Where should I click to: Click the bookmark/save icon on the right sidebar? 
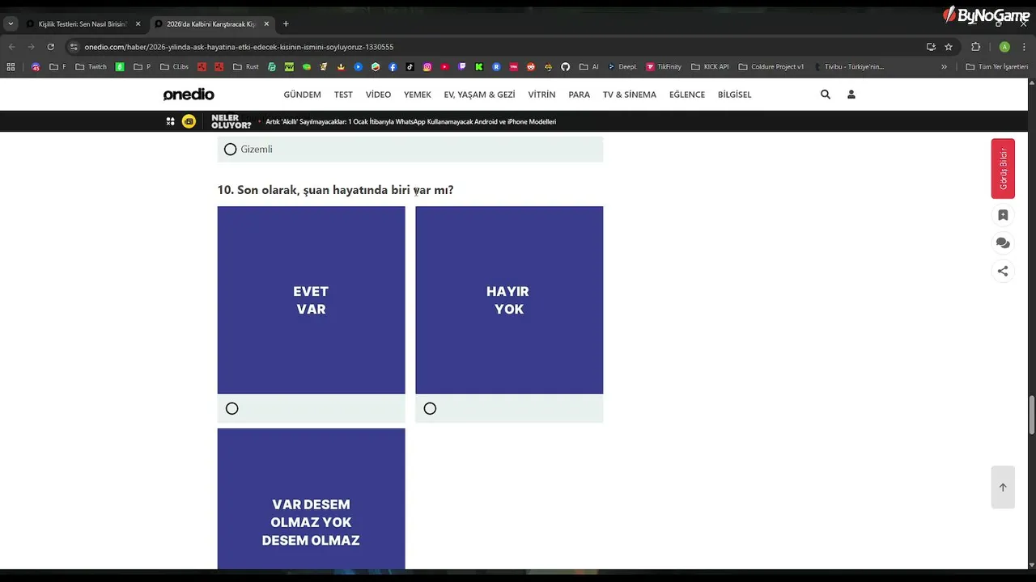point(1003,215)
